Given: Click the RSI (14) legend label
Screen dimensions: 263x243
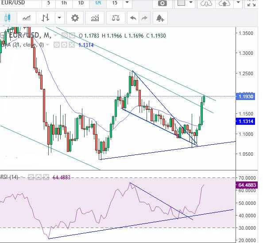Looking at the screenshot, I should point(9,177).
